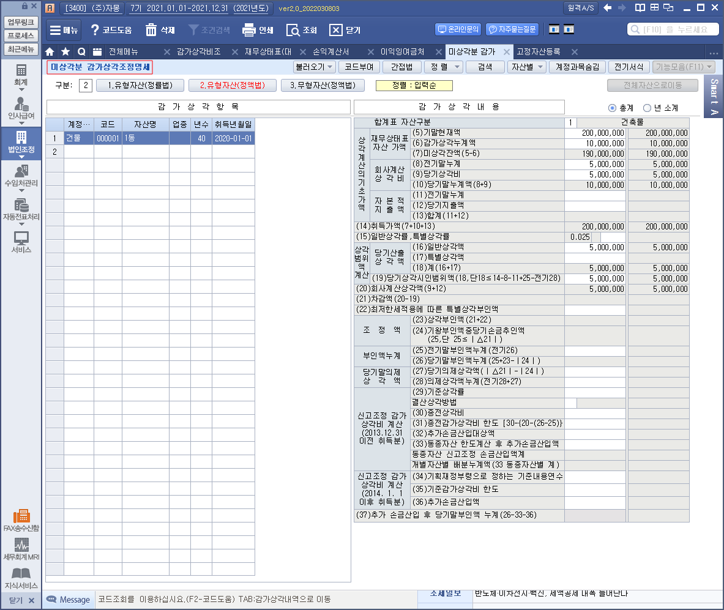Click the cascade windows icon in title bar

coord(668,8)
